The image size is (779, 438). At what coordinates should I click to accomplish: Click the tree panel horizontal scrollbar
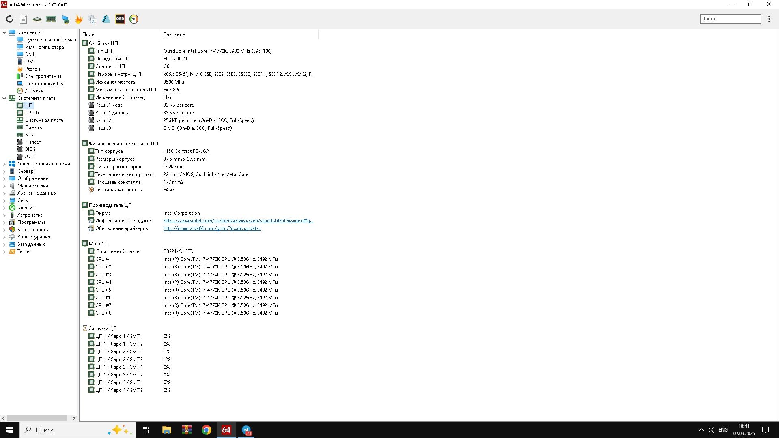coord(37,418)
